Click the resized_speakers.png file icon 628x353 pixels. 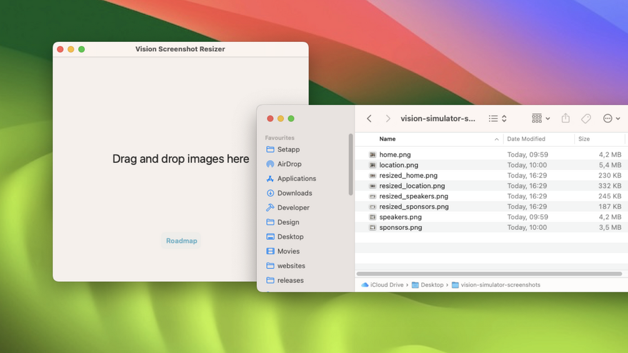pyautogui.click(x=372, y=196)
